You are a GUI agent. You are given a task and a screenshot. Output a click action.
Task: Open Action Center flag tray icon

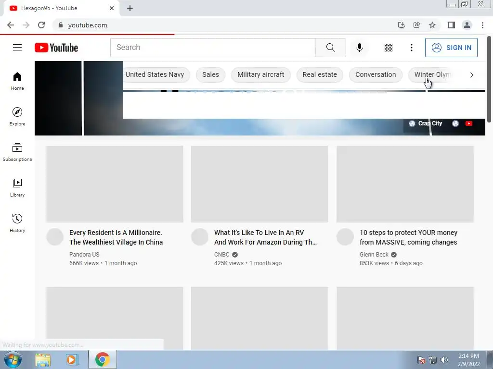coord(421,360)
